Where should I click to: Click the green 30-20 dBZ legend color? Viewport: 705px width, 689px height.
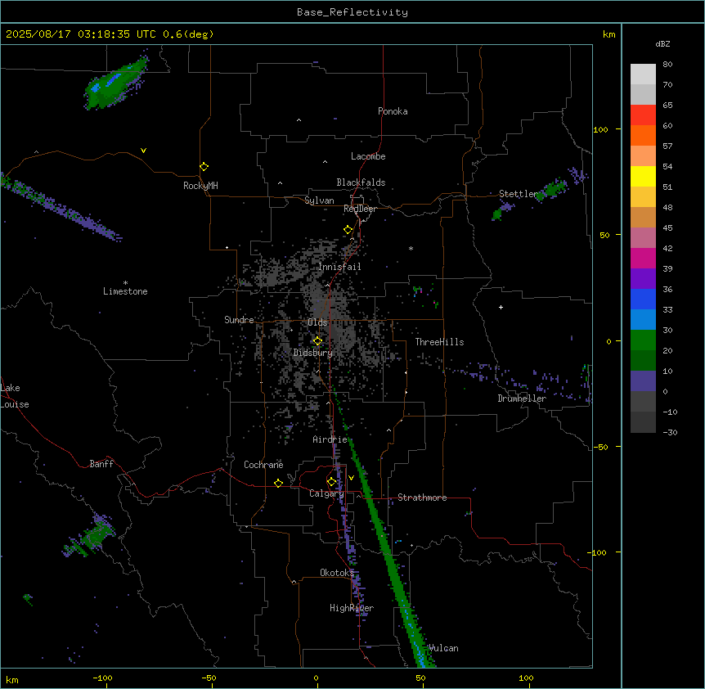(x=643, y=340)
